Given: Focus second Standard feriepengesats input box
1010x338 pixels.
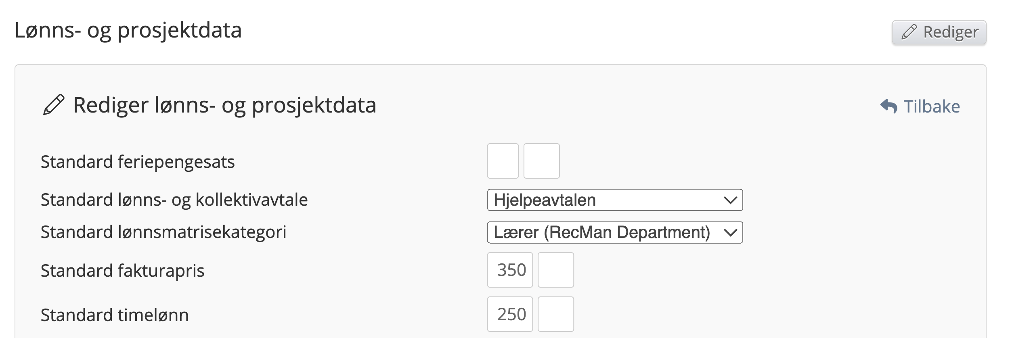Looking at the screenshot, I should tap(541, 161).
